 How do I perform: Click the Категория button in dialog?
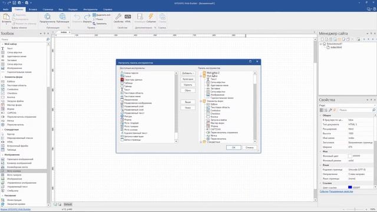click(x=188, y=79)
